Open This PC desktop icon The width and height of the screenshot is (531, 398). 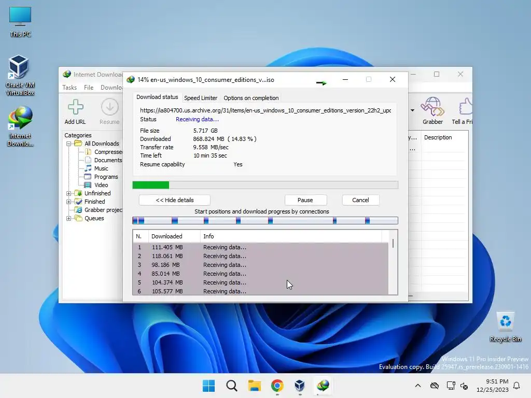click(20, 21)
